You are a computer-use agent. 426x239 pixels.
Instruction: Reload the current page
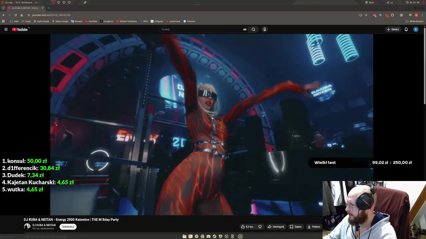point(15,15)
